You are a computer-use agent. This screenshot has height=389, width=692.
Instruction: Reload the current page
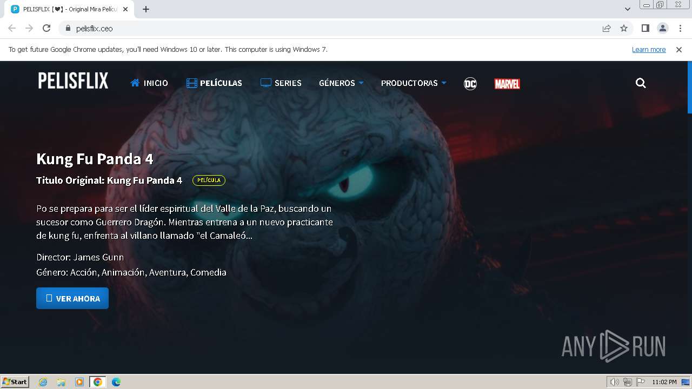point(46,28)
